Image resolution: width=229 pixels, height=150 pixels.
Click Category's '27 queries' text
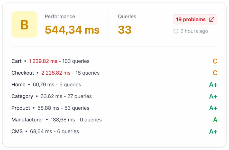pos(79,96)
